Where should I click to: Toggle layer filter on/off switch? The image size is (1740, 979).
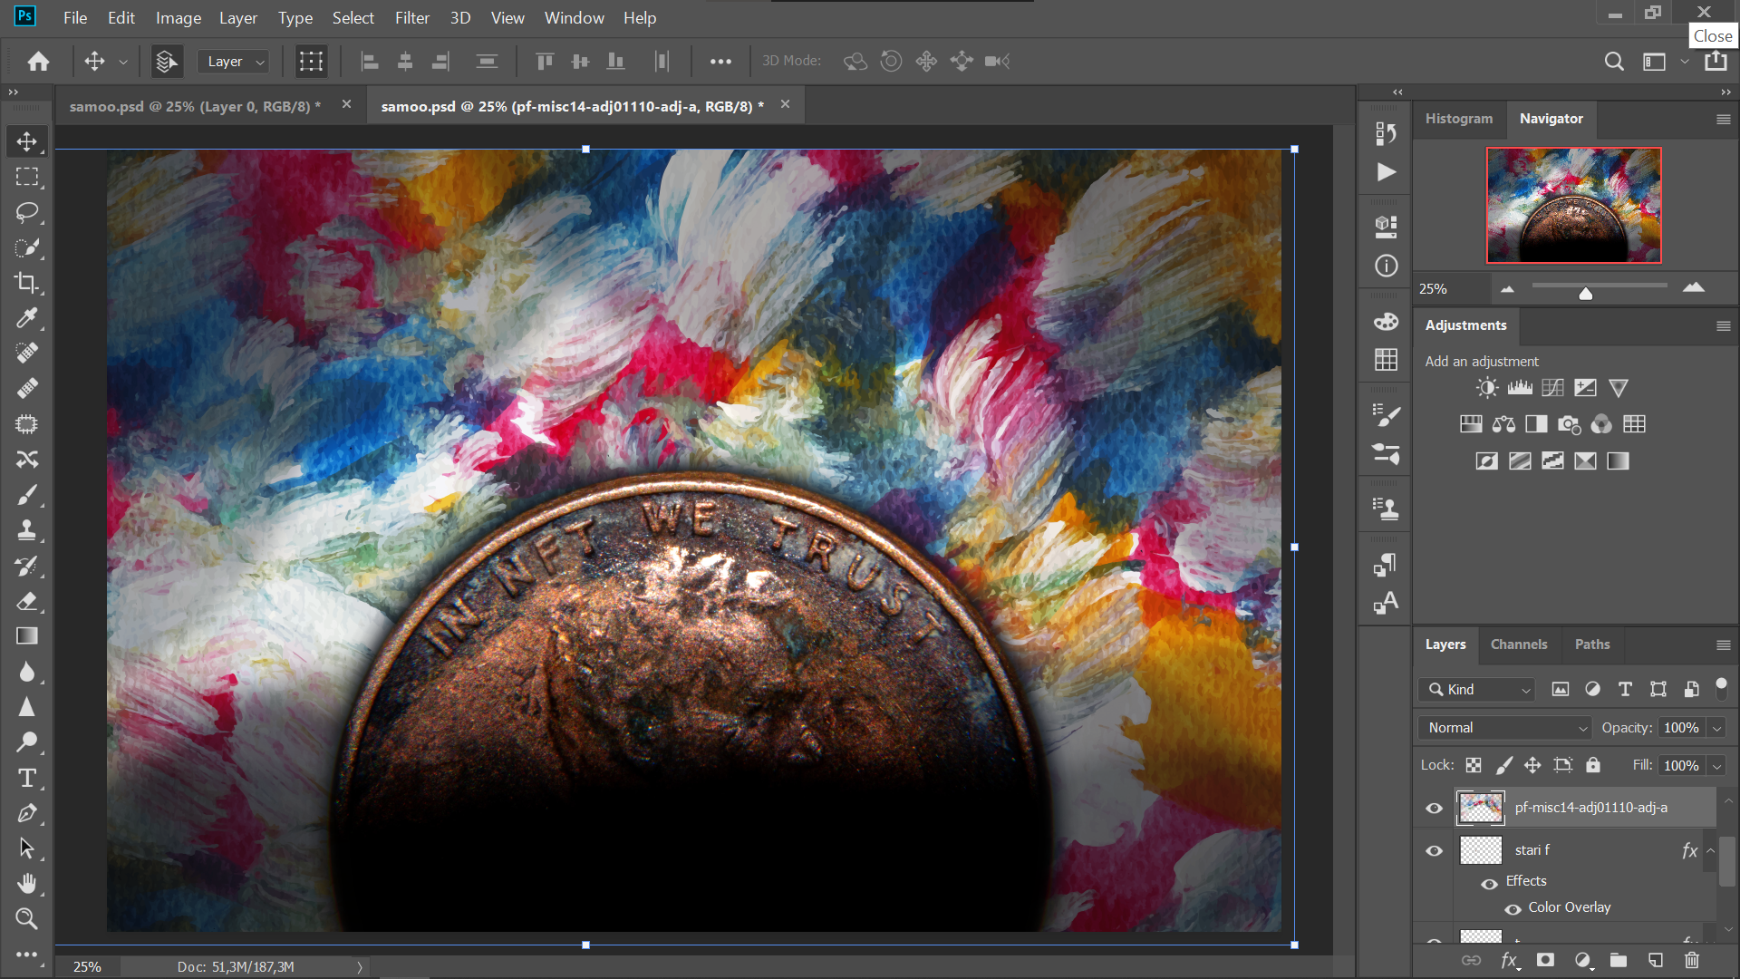pos(1721,687)
